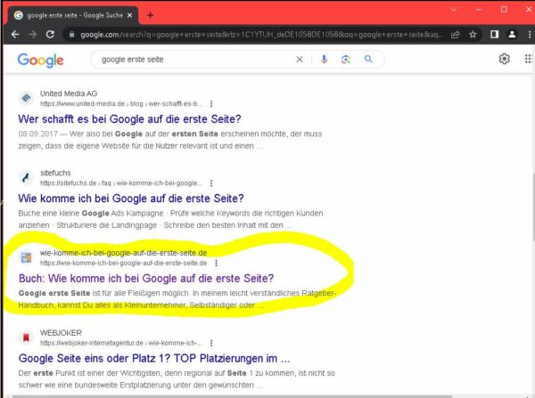
Task: Open the Google apps grid
Action: tap(529, 59)
